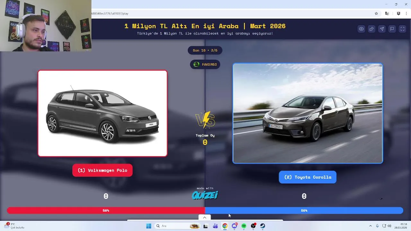The height and width of the screenshot is (231, 411).
Task: Open OBS Studio from the taskbar
Action: click(x=253, y=226)
